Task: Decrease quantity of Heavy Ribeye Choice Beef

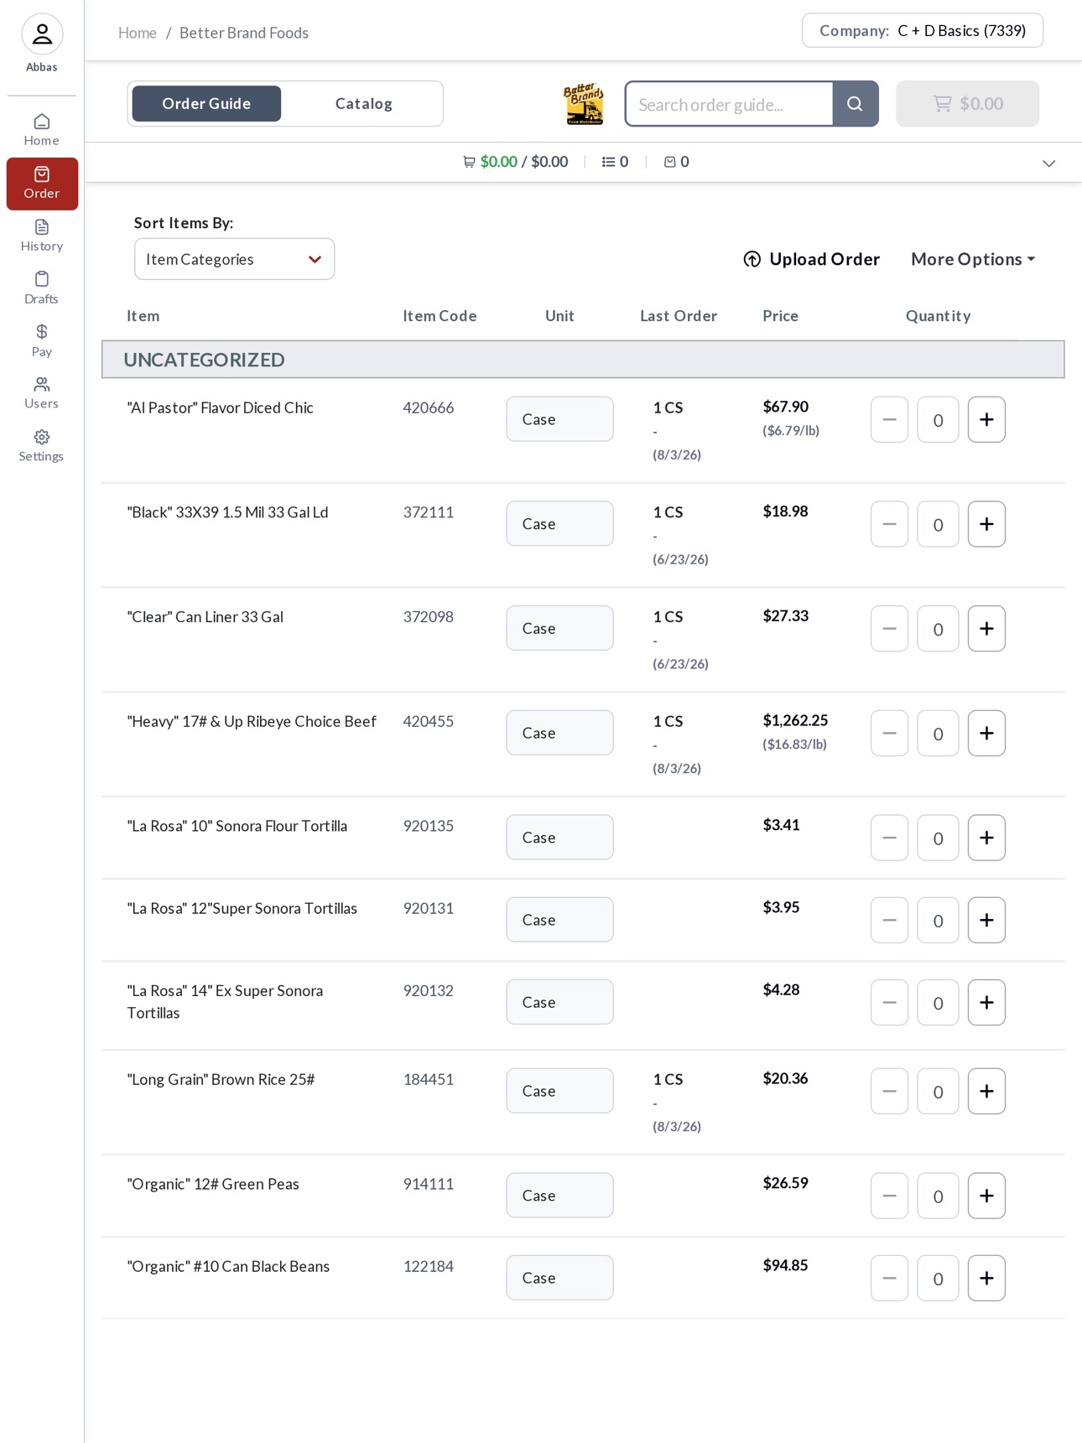Action: click(x=889, y=734)
